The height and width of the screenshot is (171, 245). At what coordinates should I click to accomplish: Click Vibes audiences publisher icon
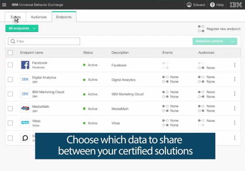point(201,120)
